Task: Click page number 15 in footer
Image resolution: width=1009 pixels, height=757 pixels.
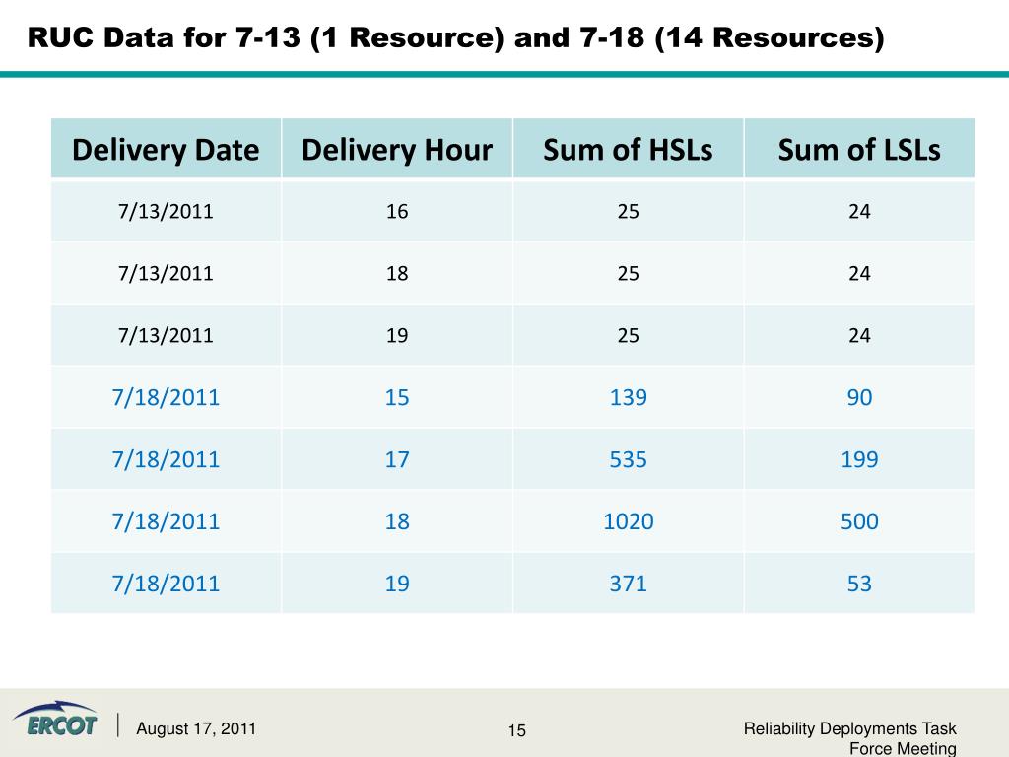Action: [516, 730]
